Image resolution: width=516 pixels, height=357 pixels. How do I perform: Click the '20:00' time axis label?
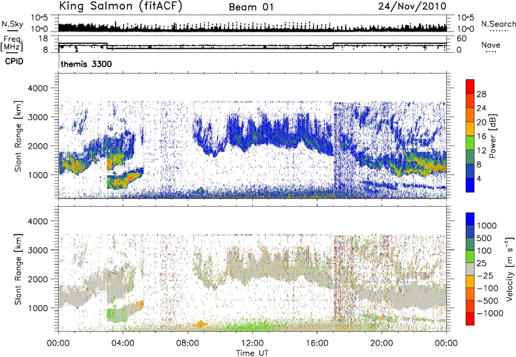pos(382,343)
